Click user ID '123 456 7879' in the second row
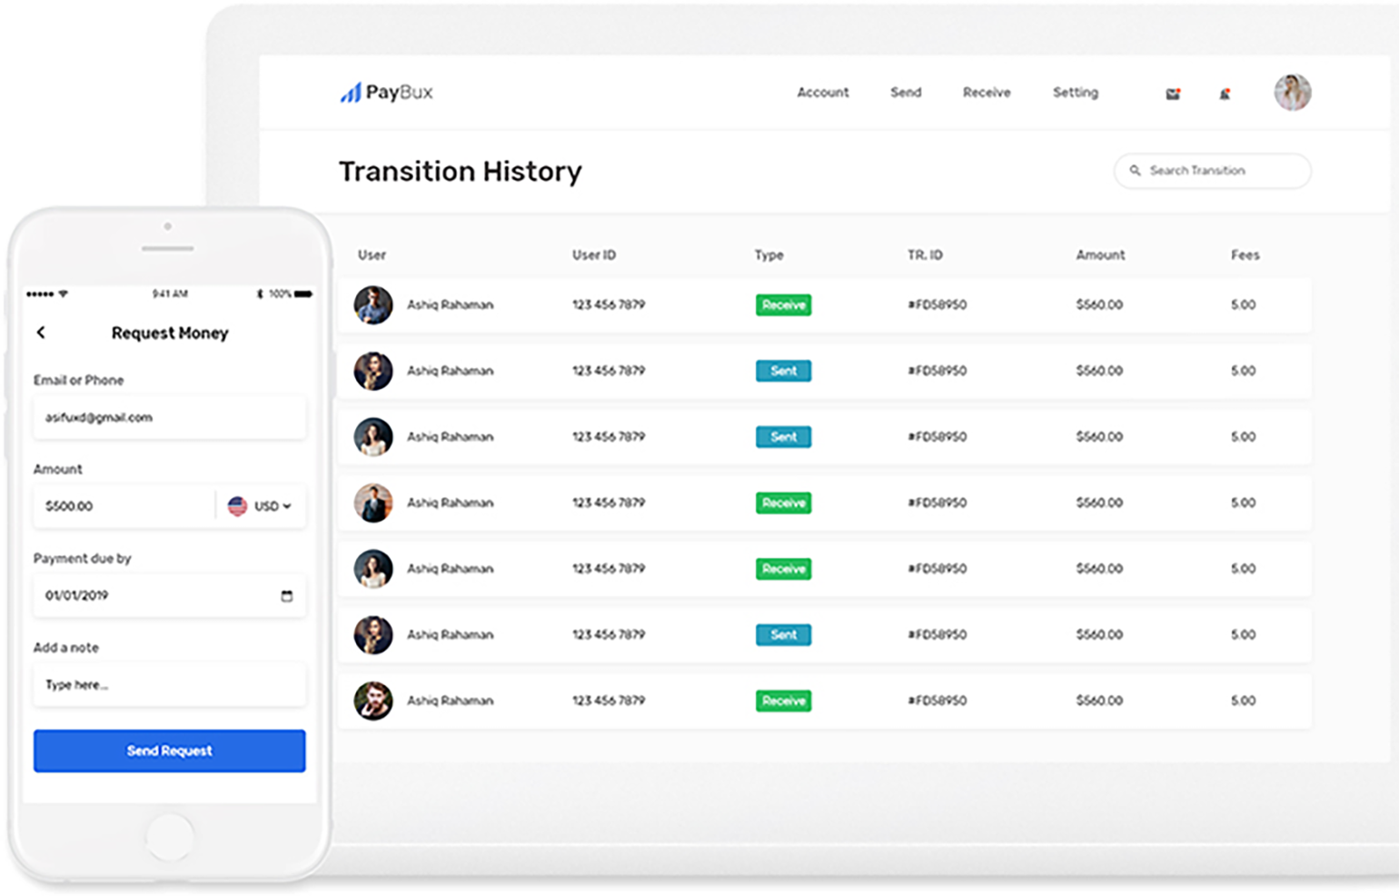This screenshot has width=1399, height=896. pos(609,371)
